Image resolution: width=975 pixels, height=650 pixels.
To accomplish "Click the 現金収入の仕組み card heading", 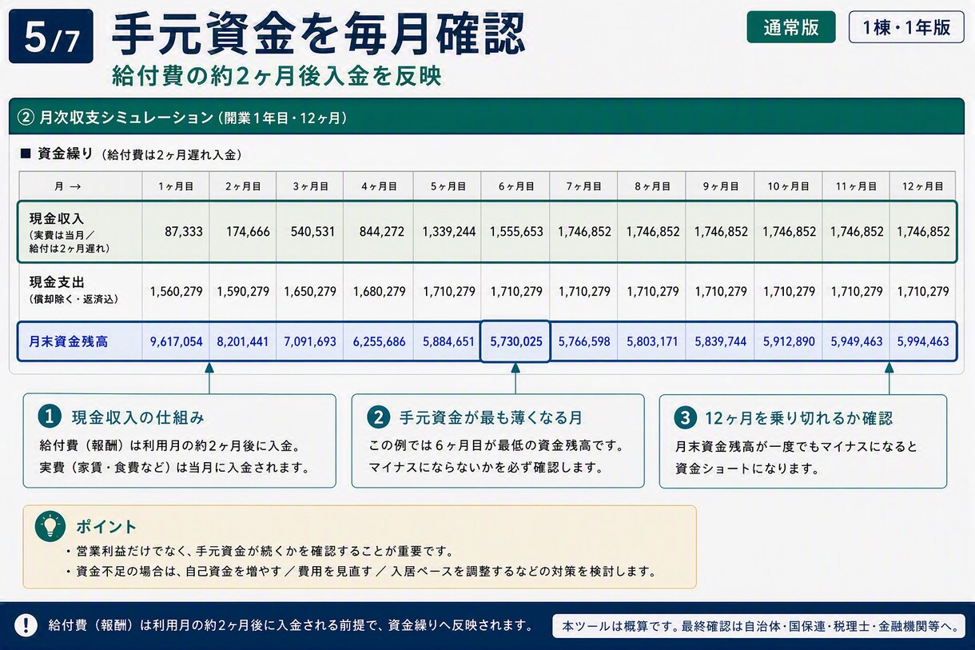I will 138,417.
